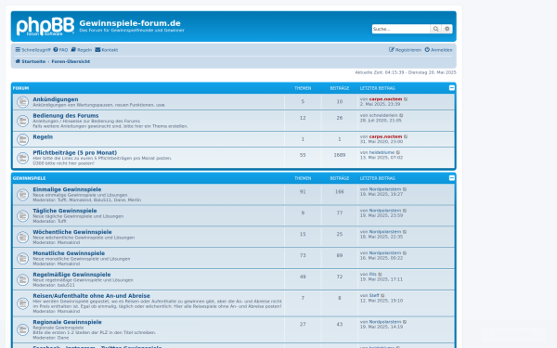This screenshot has width=557, height=348.
Task: Open the FAQ page
Action: pyautogui.click(x=60, y=50)
